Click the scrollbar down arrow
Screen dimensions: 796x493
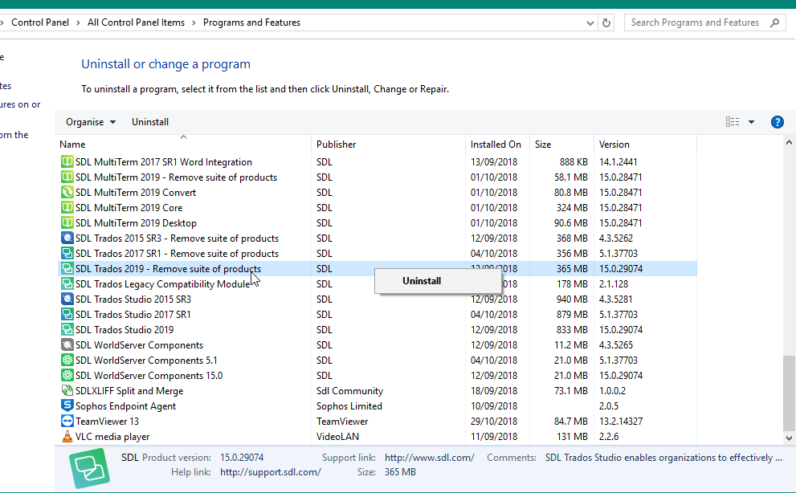pyautogui.click(x=789, y=438)
